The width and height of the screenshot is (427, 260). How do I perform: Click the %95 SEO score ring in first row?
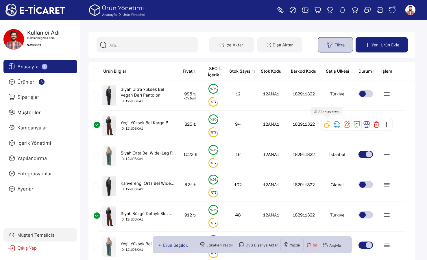[x=213, y=89]
